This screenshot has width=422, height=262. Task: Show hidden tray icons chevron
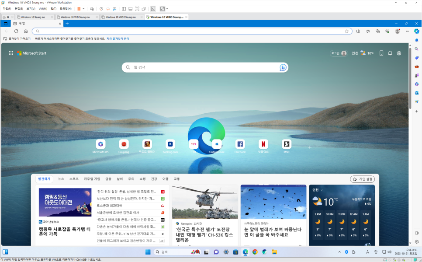[339, 252]
